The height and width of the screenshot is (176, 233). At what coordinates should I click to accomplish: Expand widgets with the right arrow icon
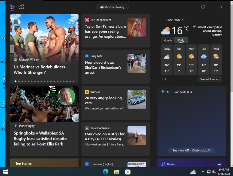pos(221,7)
